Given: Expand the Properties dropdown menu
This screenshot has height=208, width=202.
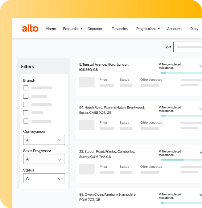Looking at the screenshot, I should (72, 29).
